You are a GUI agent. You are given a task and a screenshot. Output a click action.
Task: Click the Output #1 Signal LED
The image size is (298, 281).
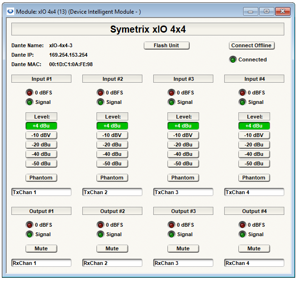[x=29, y=235]
